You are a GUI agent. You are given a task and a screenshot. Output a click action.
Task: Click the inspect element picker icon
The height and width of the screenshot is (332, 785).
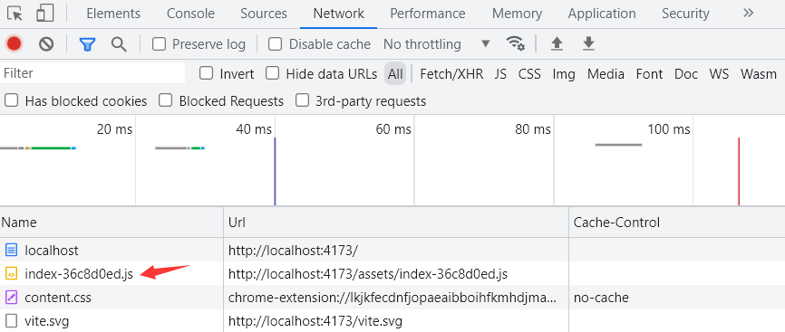click(x=15, y=14)
